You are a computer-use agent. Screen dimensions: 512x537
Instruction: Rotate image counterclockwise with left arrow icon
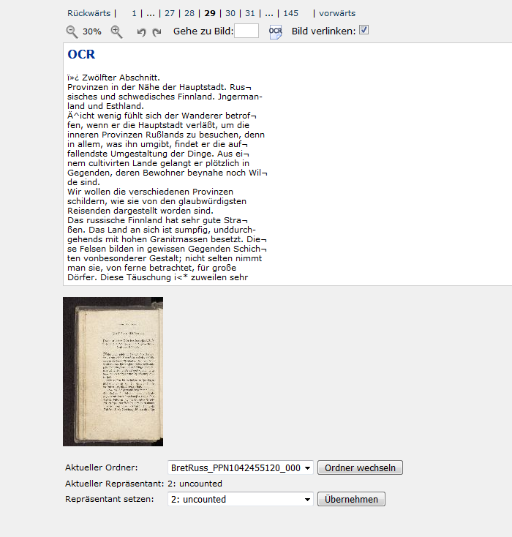[142, 32]
